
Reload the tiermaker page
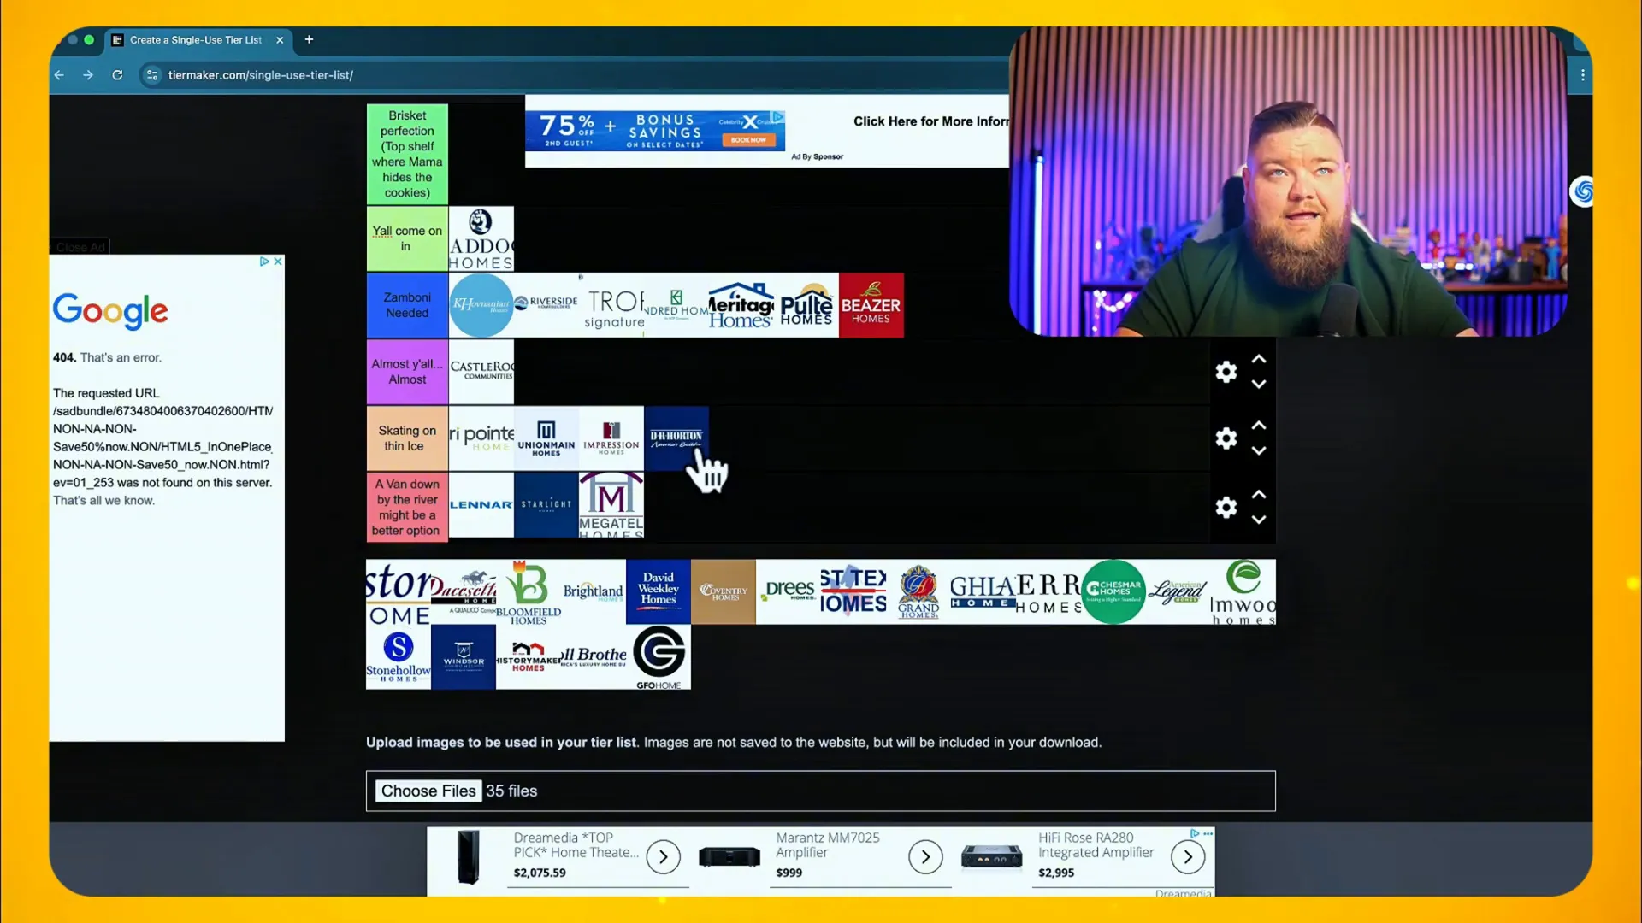pyautogui.click(x=117, y=75)
